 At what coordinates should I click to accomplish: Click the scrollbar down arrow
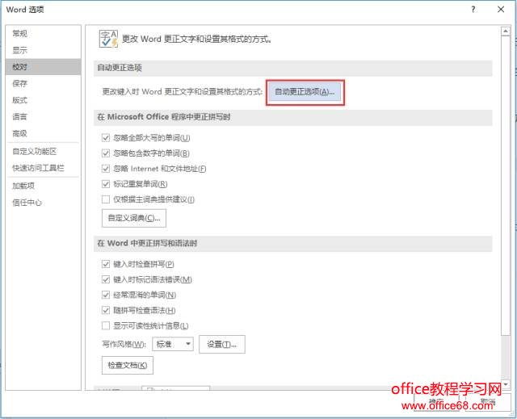506,384
